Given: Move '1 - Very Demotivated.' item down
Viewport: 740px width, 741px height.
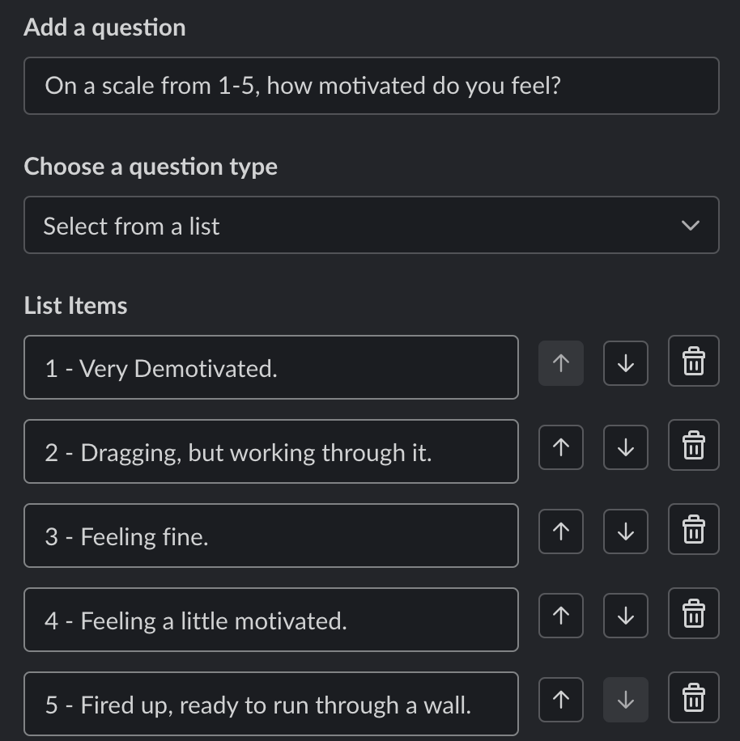Looking at the screenshot, I should point(625,363).
